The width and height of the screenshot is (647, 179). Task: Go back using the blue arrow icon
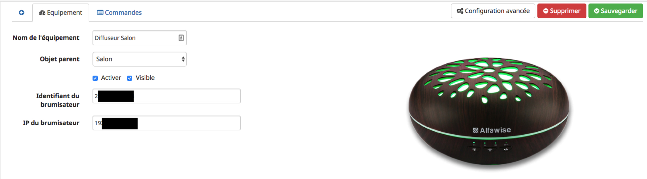tap(21, 13)
